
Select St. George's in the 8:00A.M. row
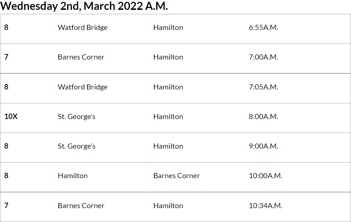[76, 117]
